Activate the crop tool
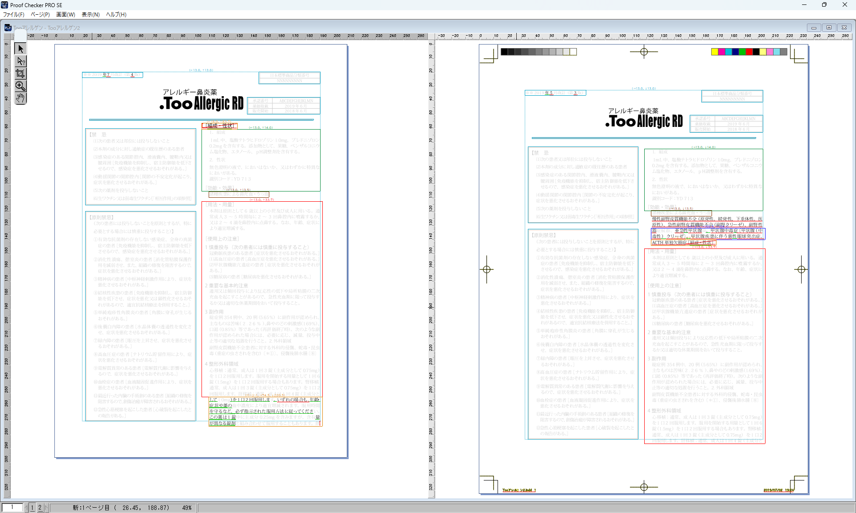856x513 pixels. pos(21,73)
